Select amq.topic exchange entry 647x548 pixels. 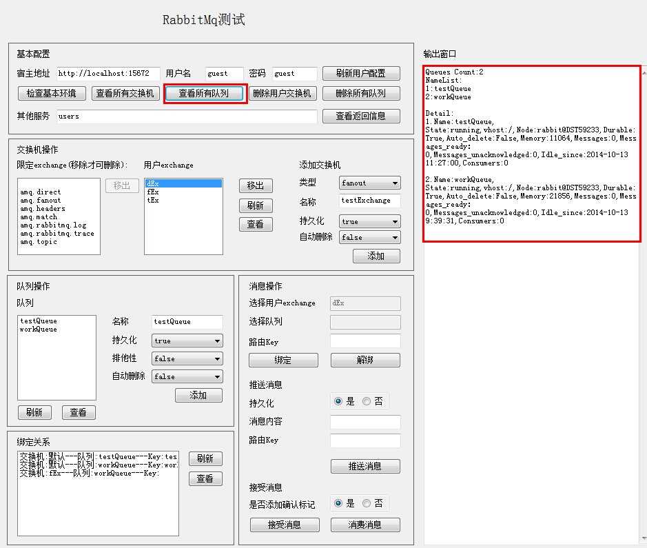(39, 241)
